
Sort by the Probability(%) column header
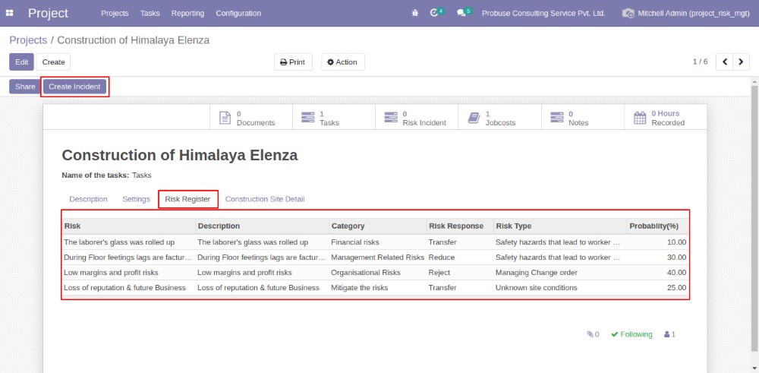(653, 226)
